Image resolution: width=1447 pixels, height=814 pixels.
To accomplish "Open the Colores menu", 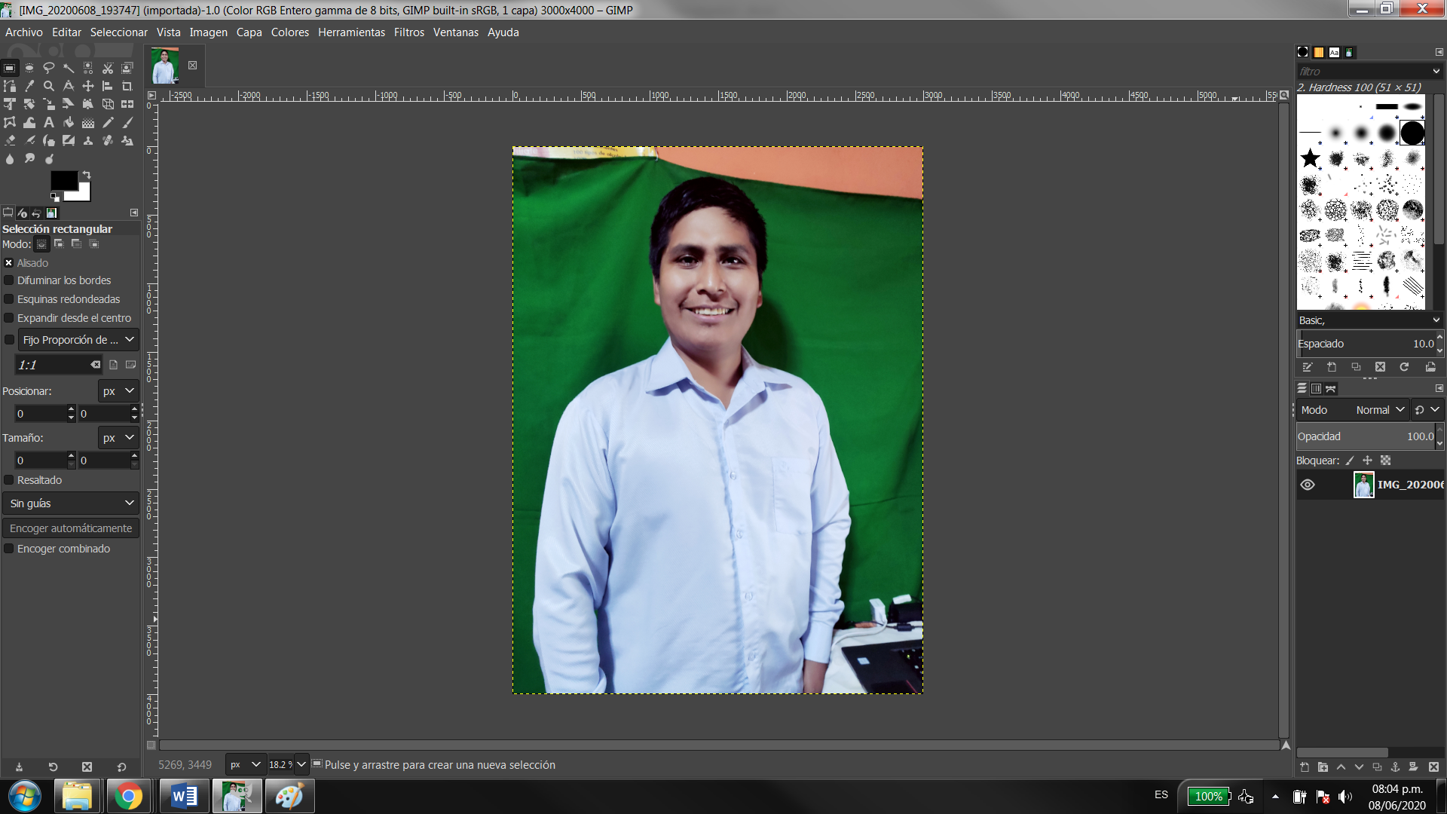I will [289, 32].
